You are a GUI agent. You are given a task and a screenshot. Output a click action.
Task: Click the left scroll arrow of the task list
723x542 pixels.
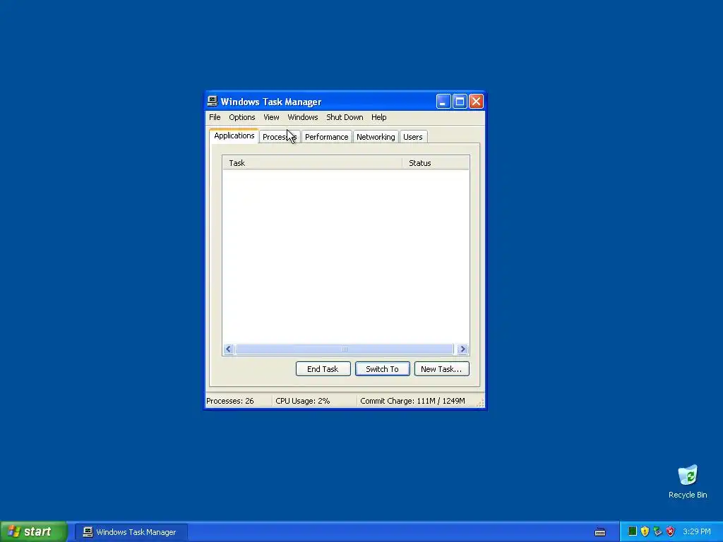228,349
